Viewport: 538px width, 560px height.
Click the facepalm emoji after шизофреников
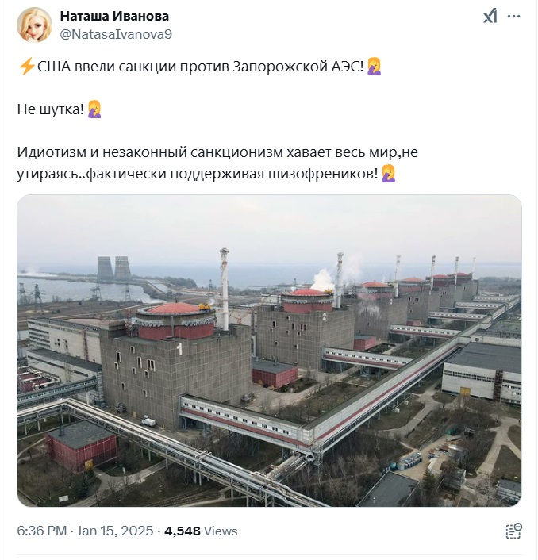388,174
